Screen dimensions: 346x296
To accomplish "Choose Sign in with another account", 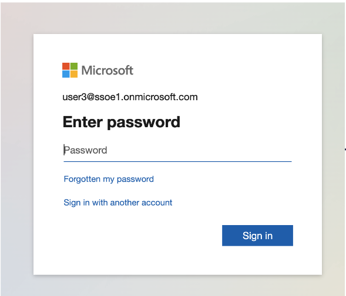I will (118, 203).
